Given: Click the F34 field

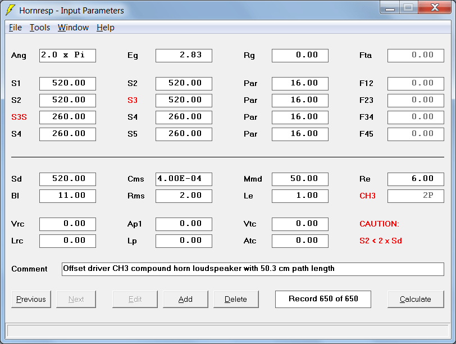Looking at the screenshot, I should click(x=416, y=117).
